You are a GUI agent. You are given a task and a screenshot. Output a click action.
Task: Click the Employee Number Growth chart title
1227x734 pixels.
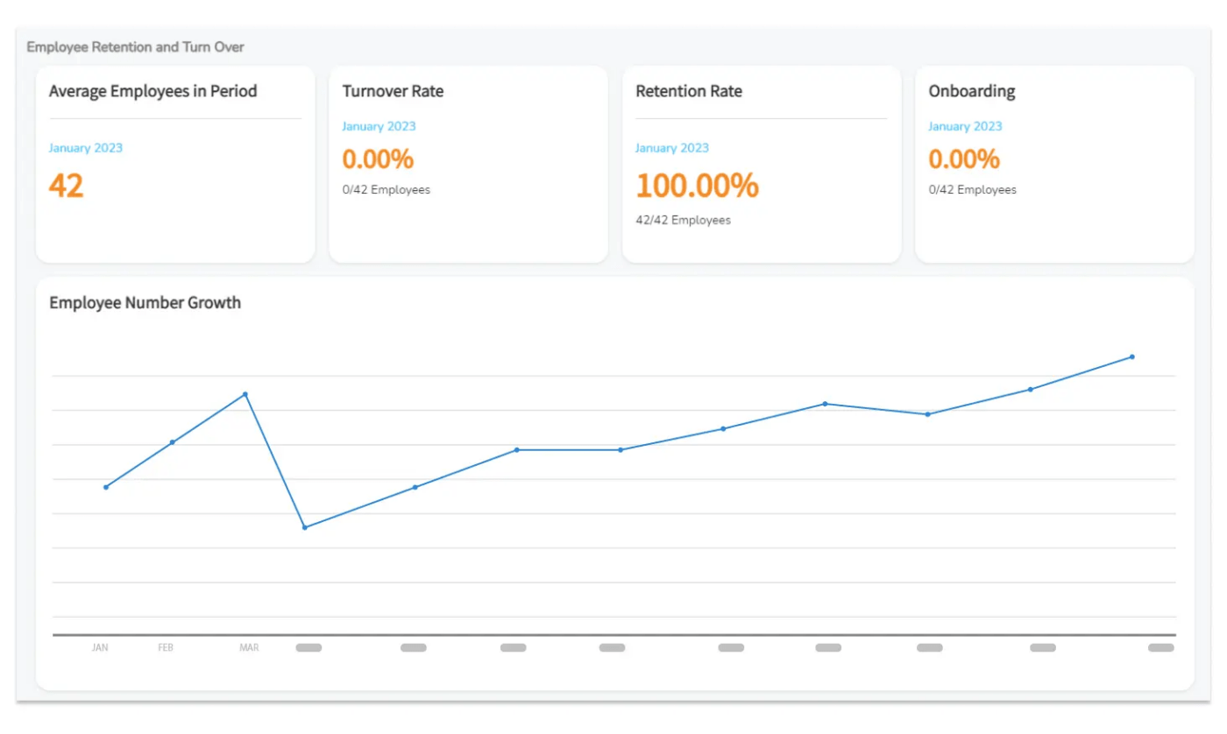pos(145,303)
